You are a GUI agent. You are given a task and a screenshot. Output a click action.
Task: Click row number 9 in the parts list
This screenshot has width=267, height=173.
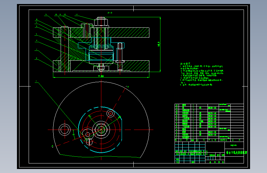pos(176,116)
